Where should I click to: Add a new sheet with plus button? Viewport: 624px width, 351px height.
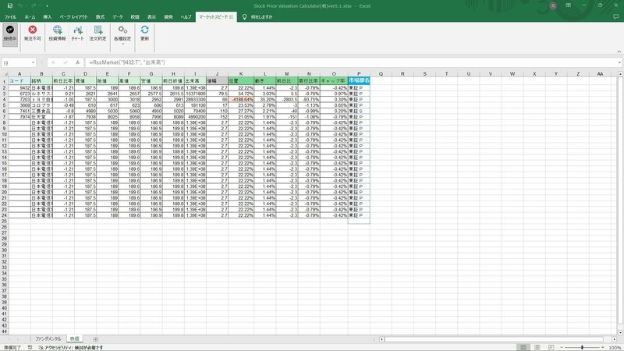95,339
